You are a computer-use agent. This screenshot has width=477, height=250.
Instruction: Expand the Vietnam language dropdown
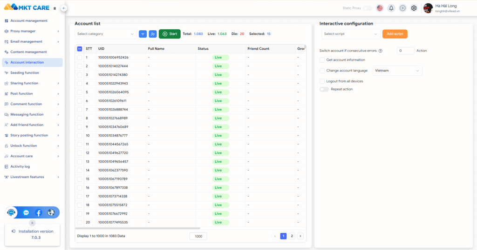point(397,71)
